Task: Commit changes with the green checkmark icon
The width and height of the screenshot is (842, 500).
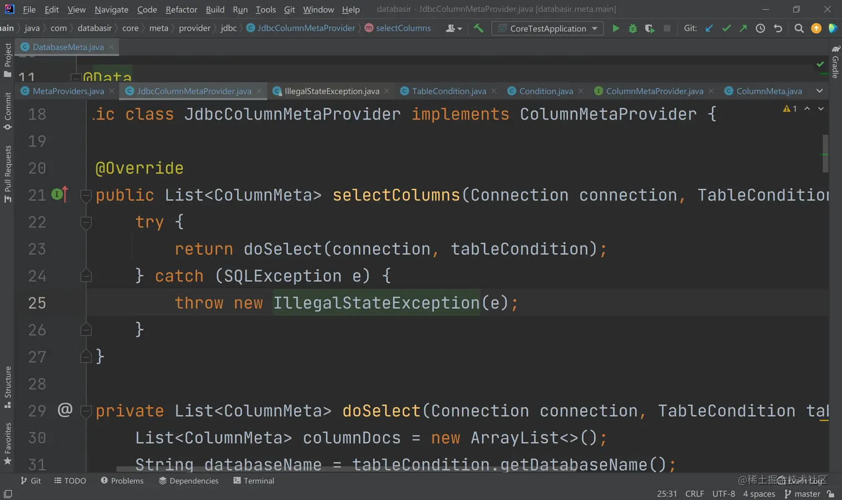Action: tap(726, 28)
